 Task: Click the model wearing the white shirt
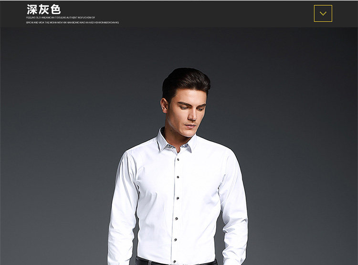[x=178, y=166]
